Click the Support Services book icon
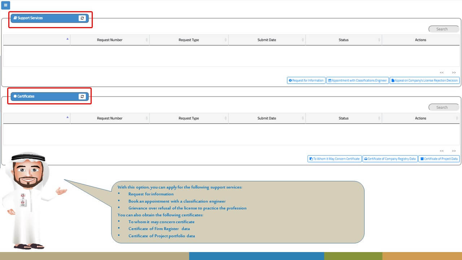 point(15,18)
